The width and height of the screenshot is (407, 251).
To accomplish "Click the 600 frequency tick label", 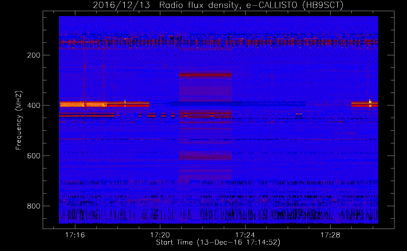I will coord(34,156).
